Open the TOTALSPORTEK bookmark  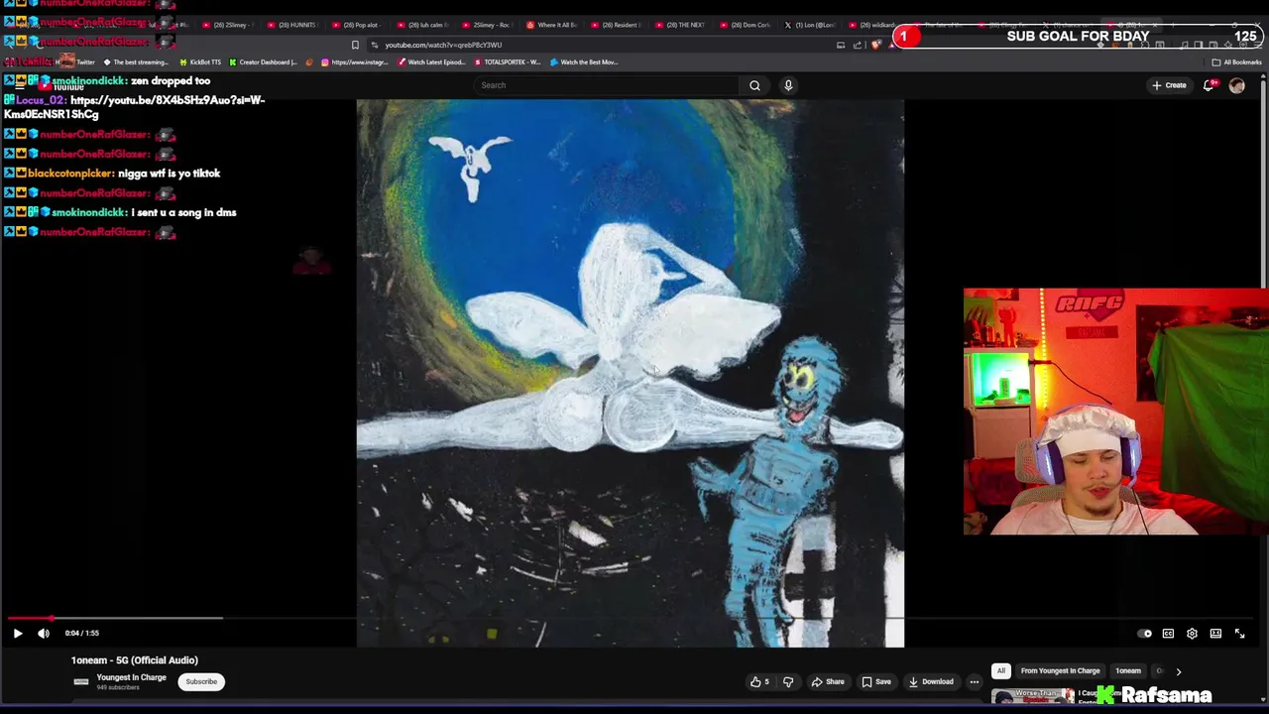click(x=508, y=61)
